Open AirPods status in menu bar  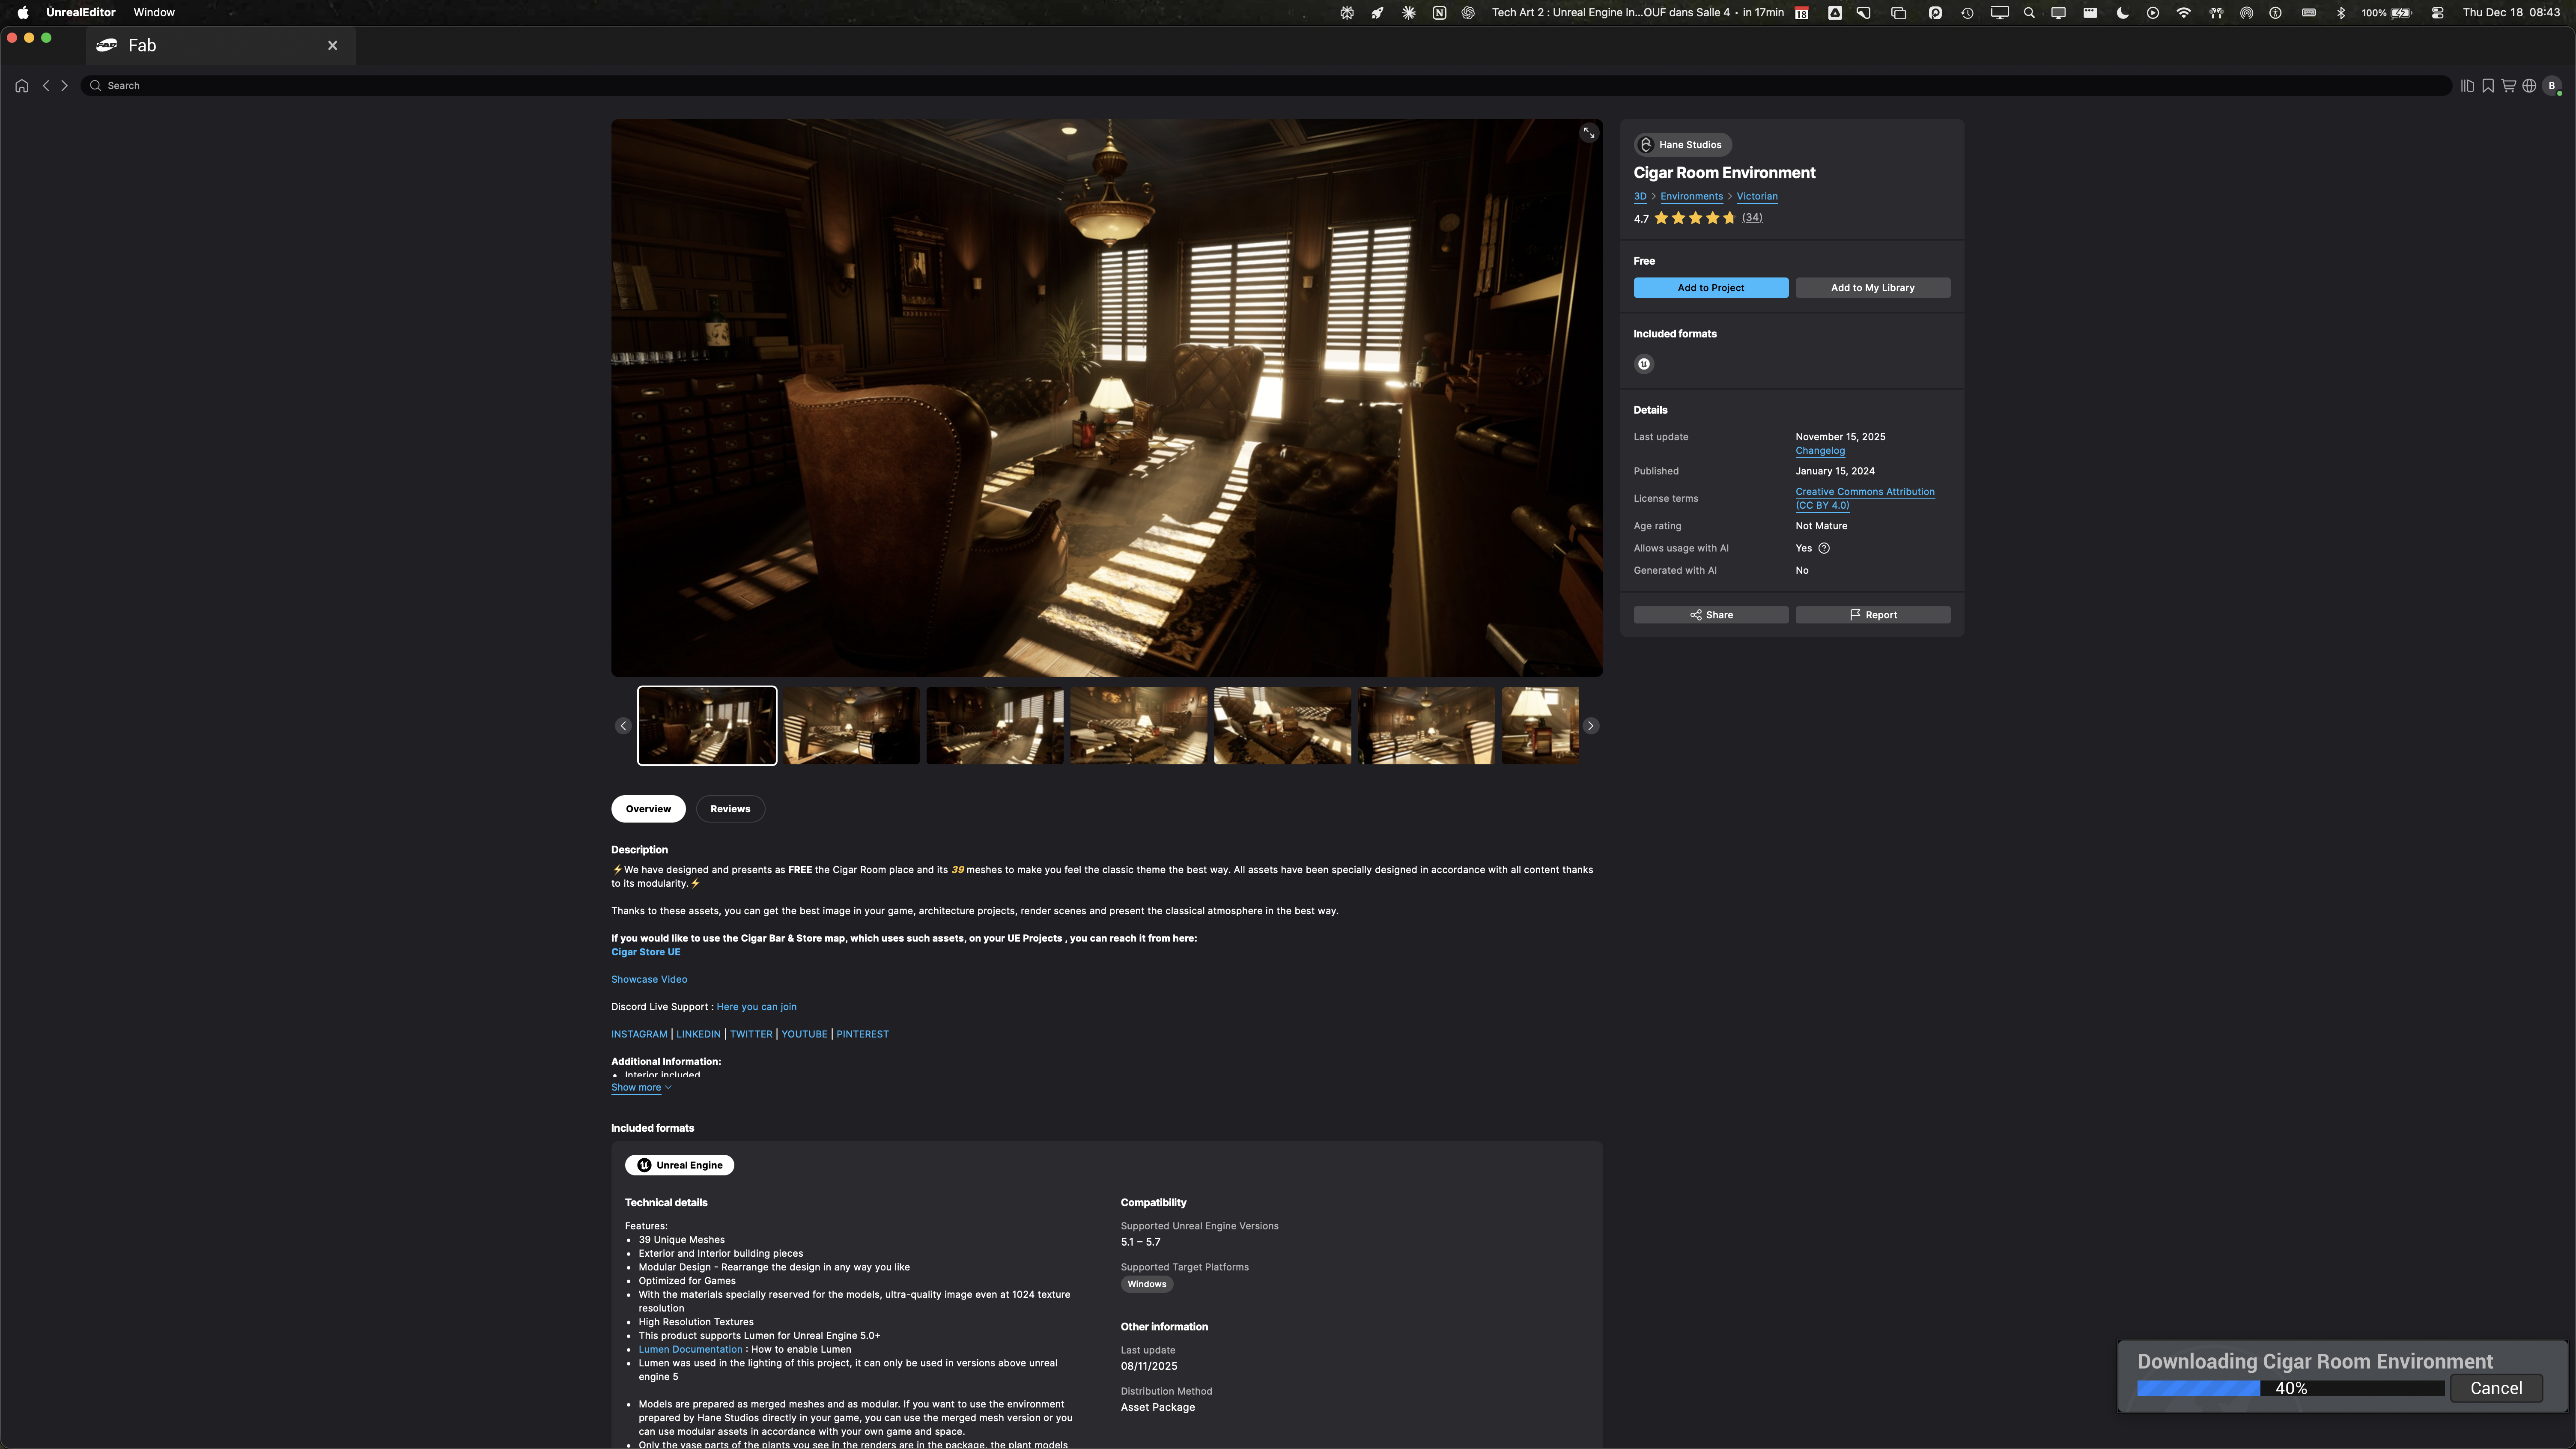(2216, 13)
